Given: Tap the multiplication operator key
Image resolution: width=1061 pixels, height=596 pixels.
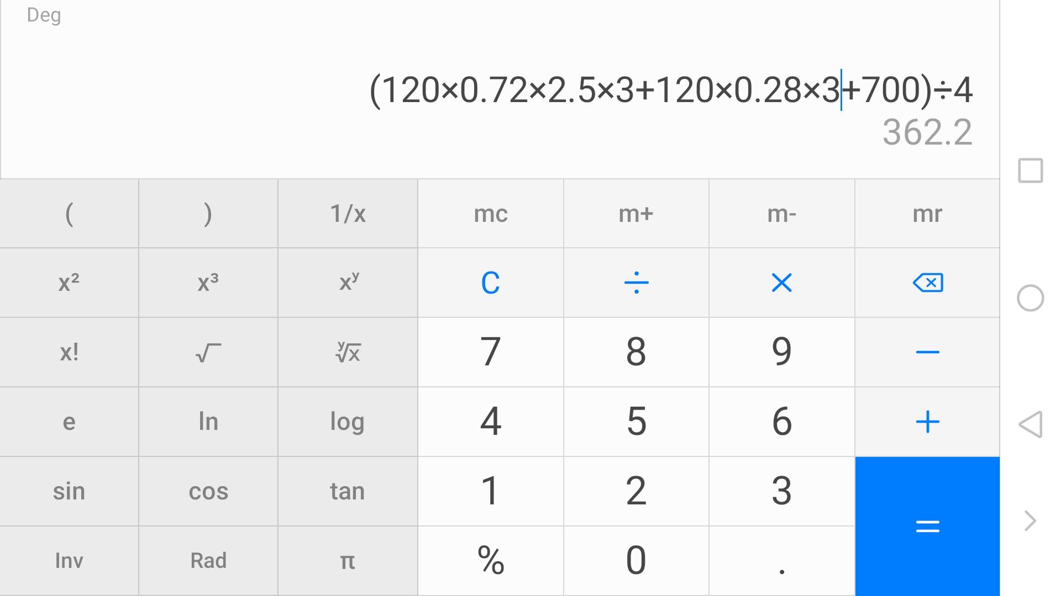Looking at the screenshot, I should 781,283.
